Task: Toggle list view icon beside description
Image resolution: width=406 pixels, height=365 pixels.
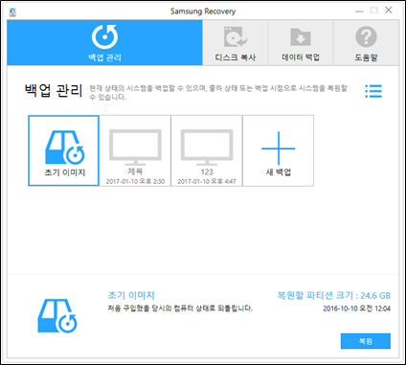Action: click(x=373, y=91)
